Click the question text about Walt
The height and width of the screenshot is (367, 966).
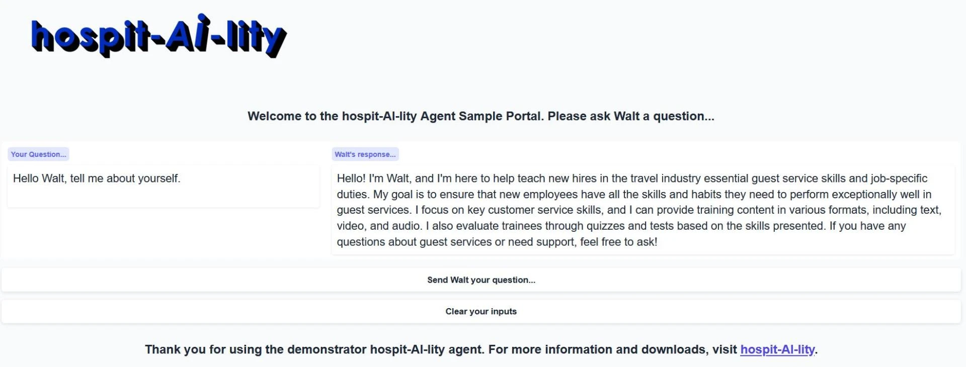(x=97, y=178)
